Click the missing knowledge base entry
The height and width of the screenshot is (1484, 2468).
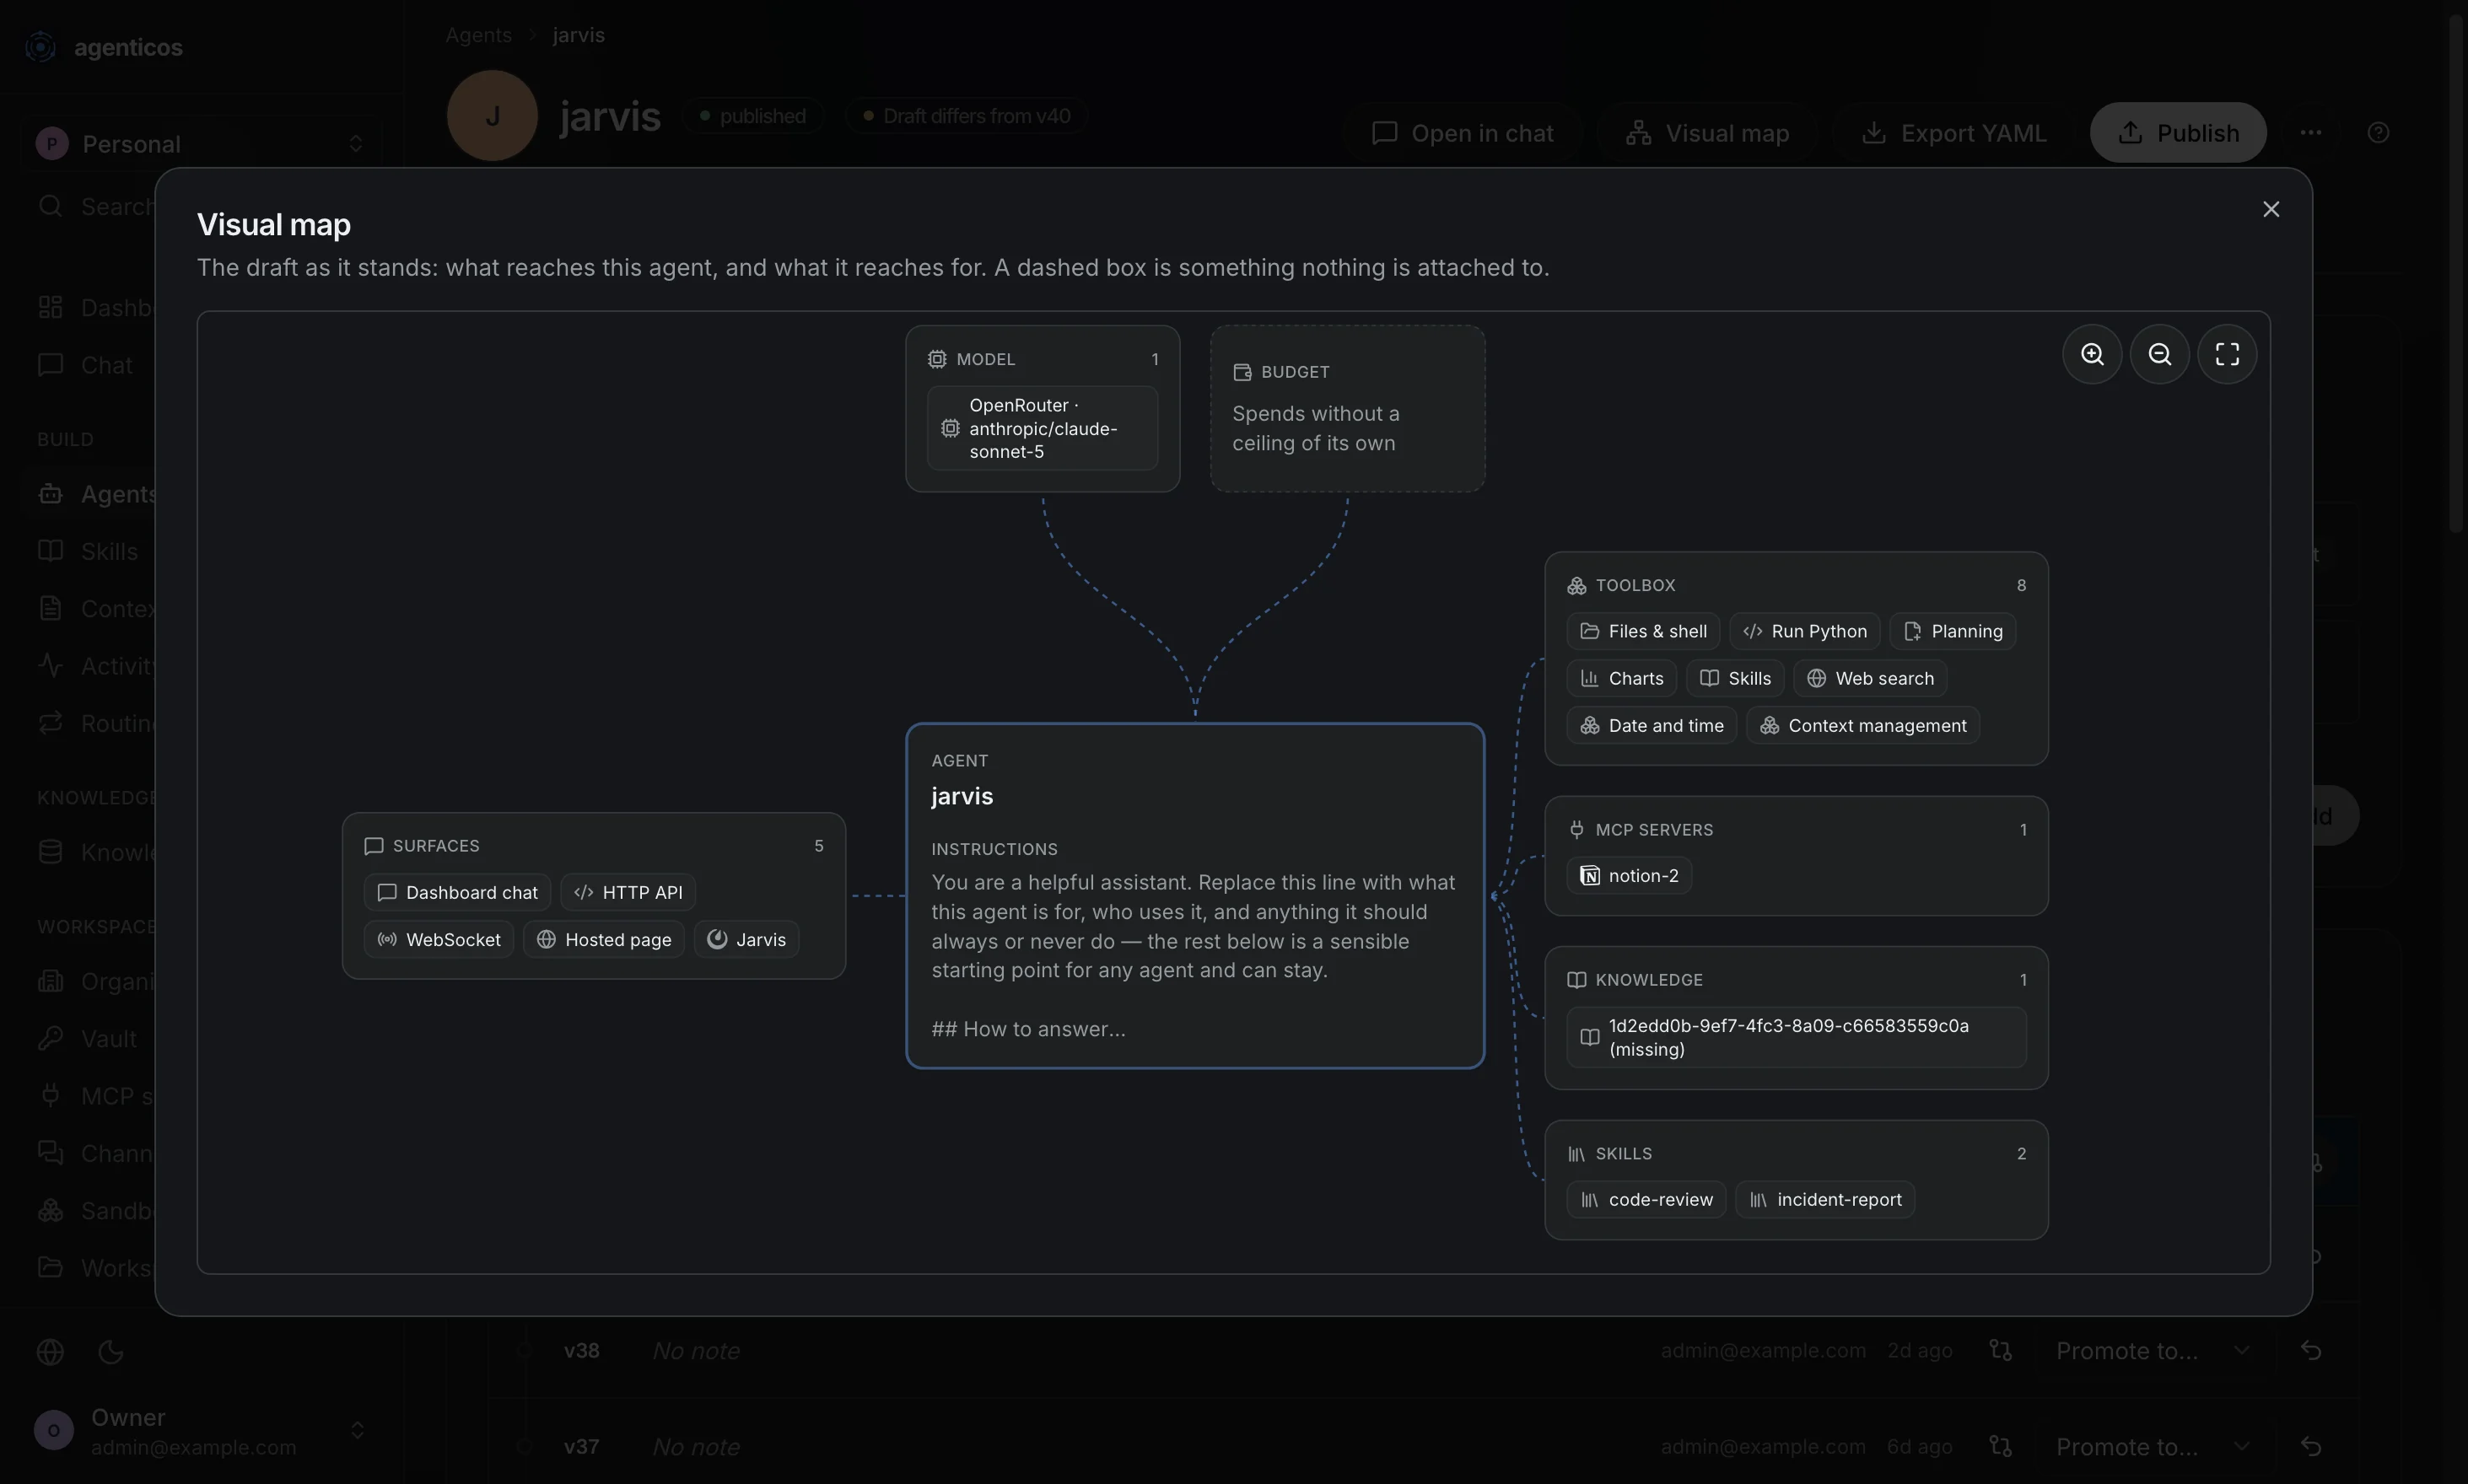click(x=1797, y=1037)
